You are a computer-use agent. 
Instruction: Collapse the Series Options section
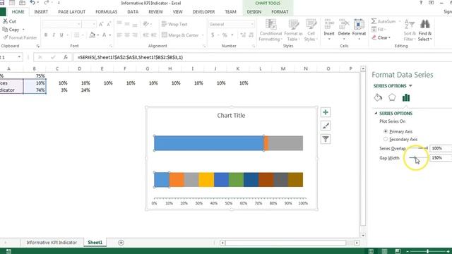point(376,113)
